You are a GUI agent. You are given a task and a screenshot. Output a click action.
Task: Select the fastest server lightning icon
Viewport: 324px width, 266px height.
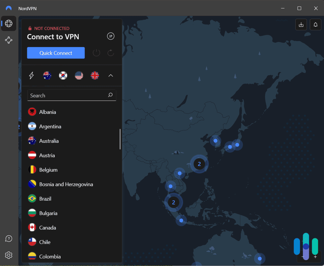pos(31,75)
